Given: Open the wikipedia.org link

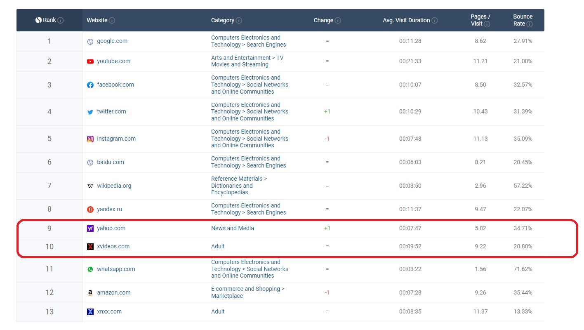Looking at the screenshot, I should (x=114, y=186).
